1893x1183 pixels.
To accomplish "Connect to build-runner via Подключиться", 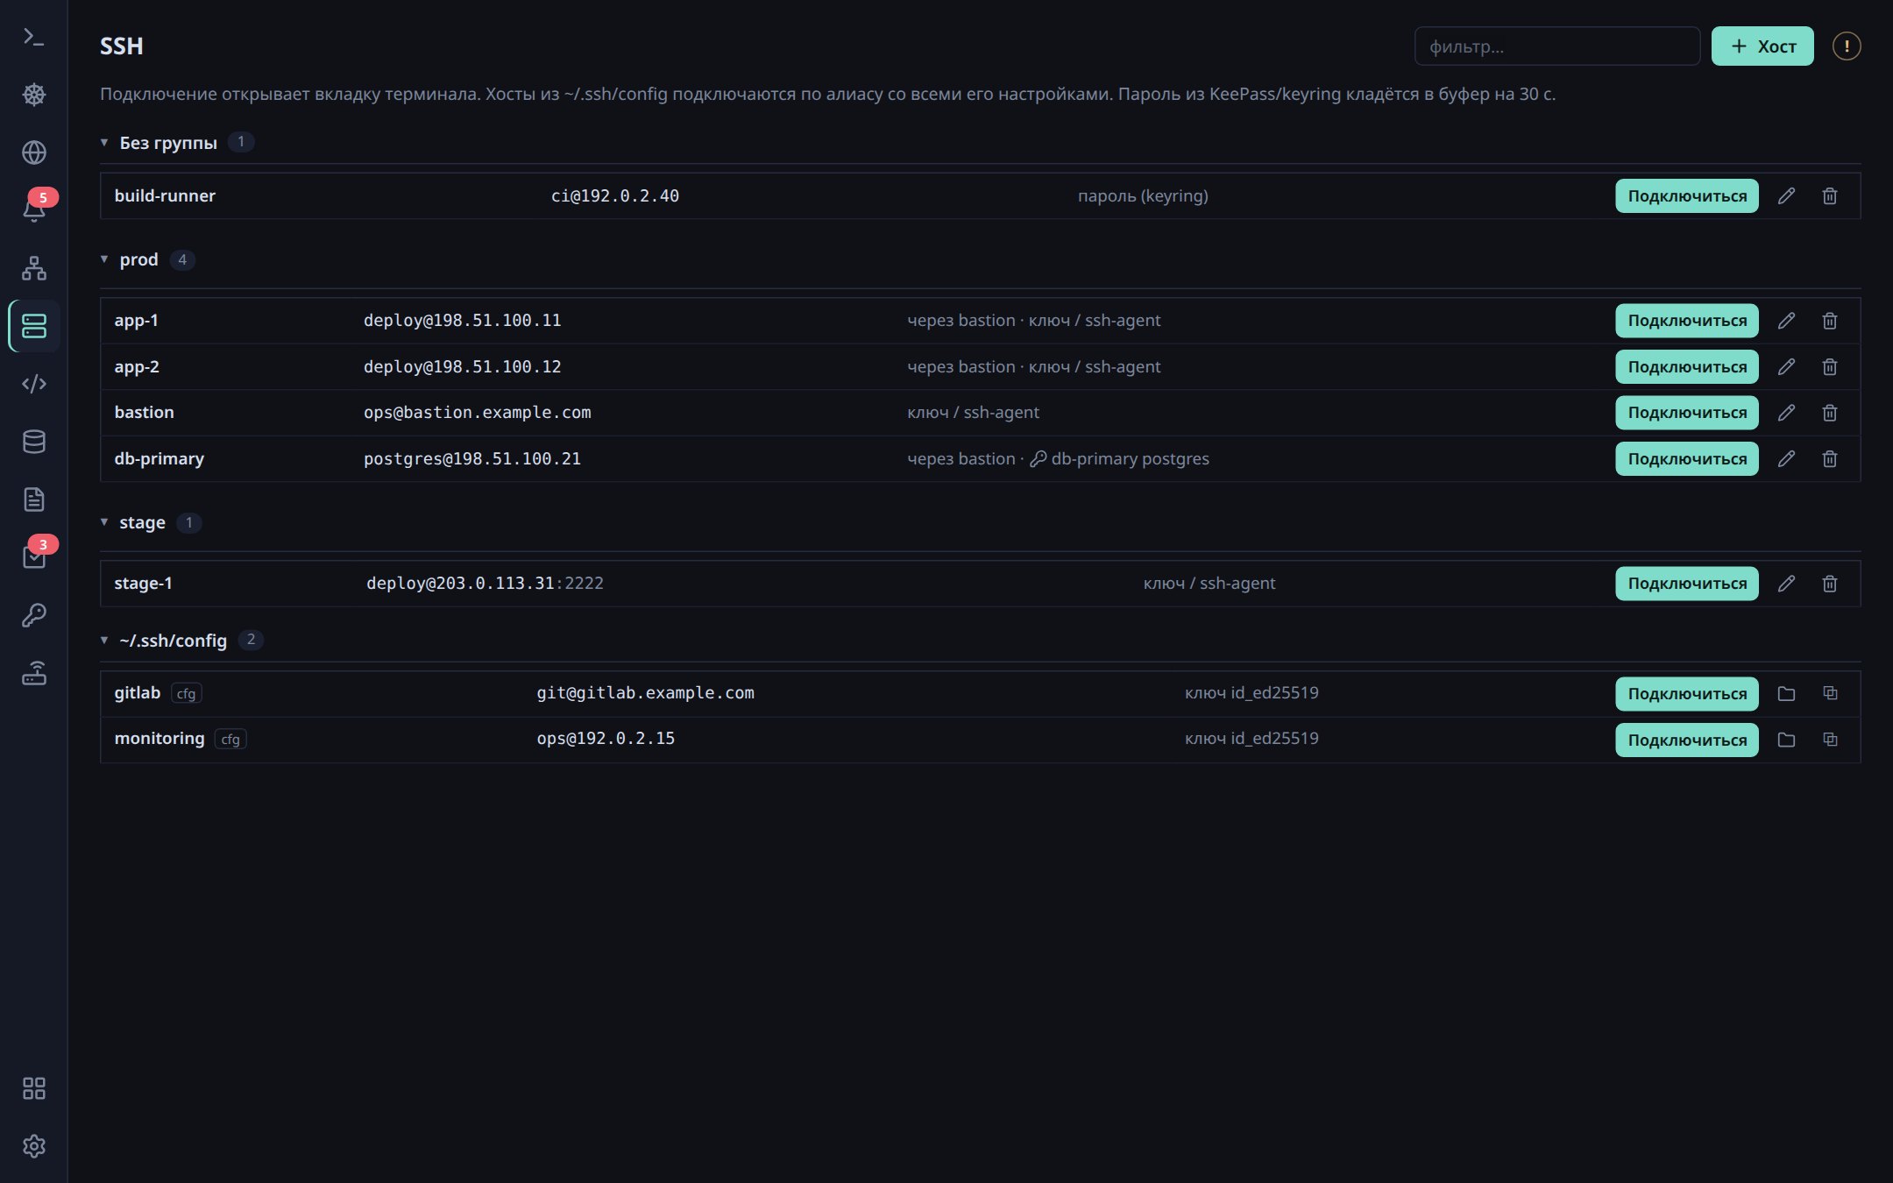I will pos(1687,196).
